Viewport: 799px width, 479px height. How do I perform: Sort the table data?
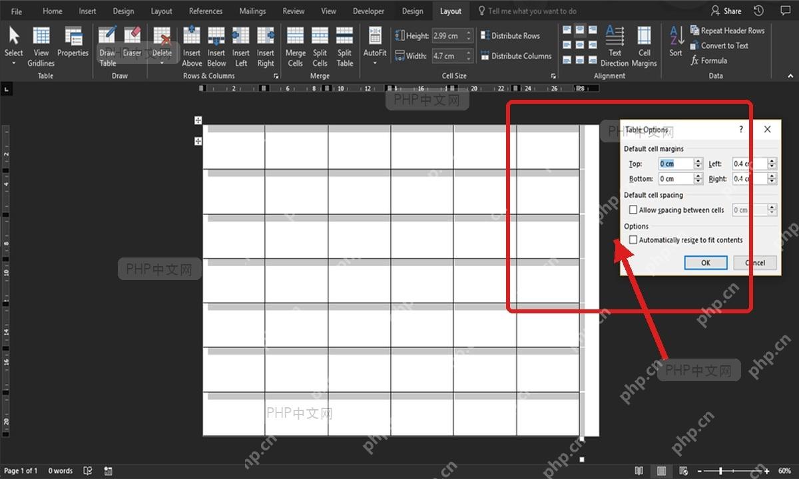click(x=676, y=42)
